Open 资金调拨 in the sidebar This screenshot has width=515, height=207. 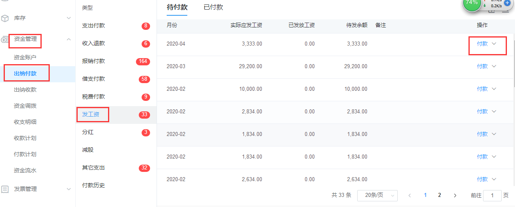point(25,106)
